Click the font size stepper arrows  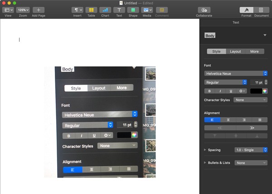tap(266, 82)
